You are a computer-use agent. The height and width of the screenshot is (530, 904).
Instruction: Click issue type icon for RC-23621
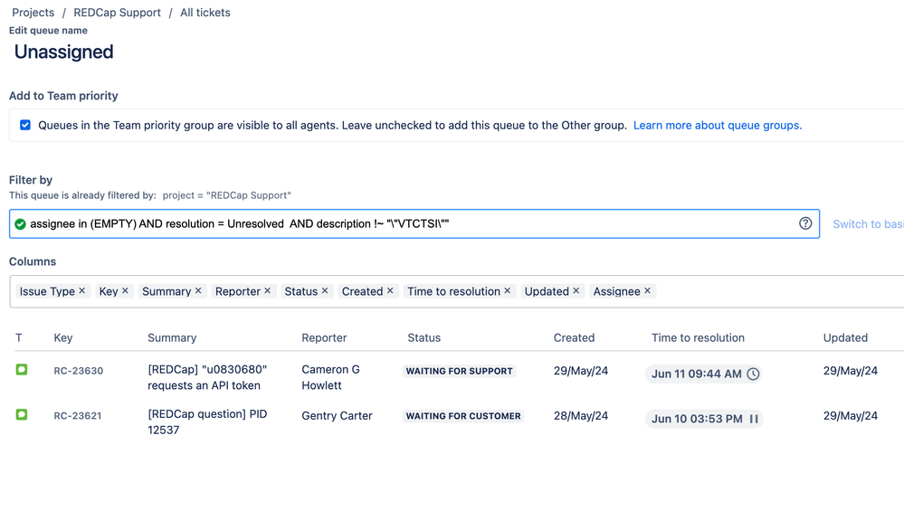(x=22, y=414)
